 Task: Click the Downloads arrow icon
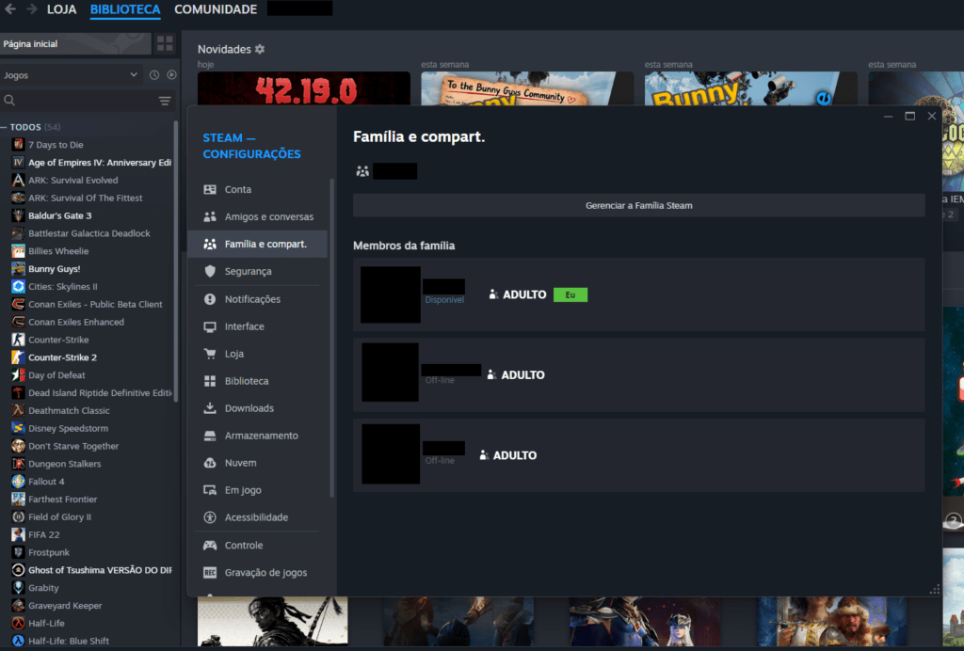pyautogui.click(x=210, y=407)
